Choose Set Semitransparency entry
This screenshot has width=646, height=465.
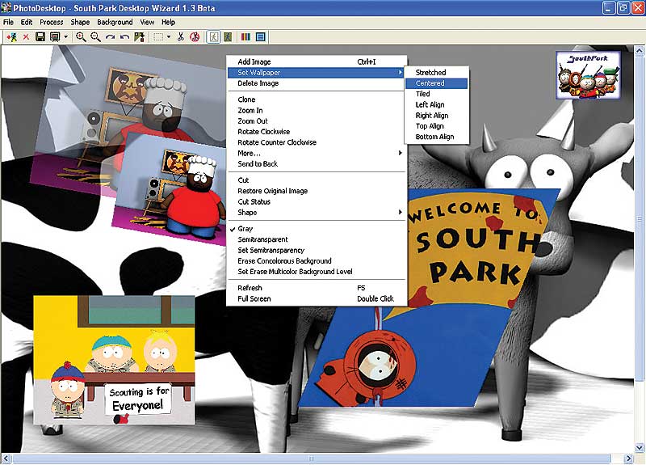(317, 250)
